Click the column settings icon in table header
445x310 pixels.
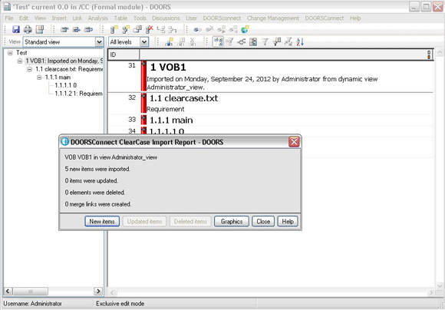pos(430,54)
